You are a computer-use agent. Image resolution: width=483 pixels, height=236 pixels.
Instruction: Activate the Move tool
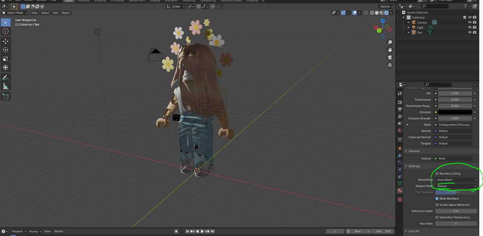coord(6,41)
